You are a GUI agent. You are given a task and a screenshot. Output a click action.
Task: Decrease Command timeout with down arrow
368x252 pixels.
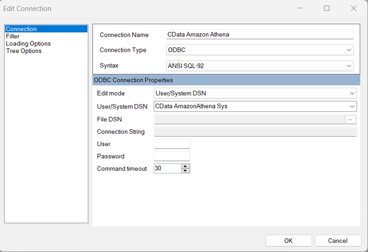pyautogui.click(x=185, y=171)
